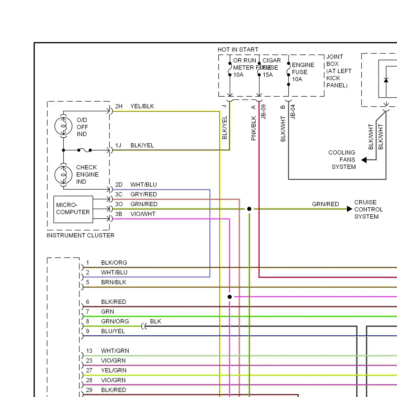The height and width of the screenshot is (397, 397).
Task: Click pin 28 VIO/GRN label
Action: (x=106, y=380)
